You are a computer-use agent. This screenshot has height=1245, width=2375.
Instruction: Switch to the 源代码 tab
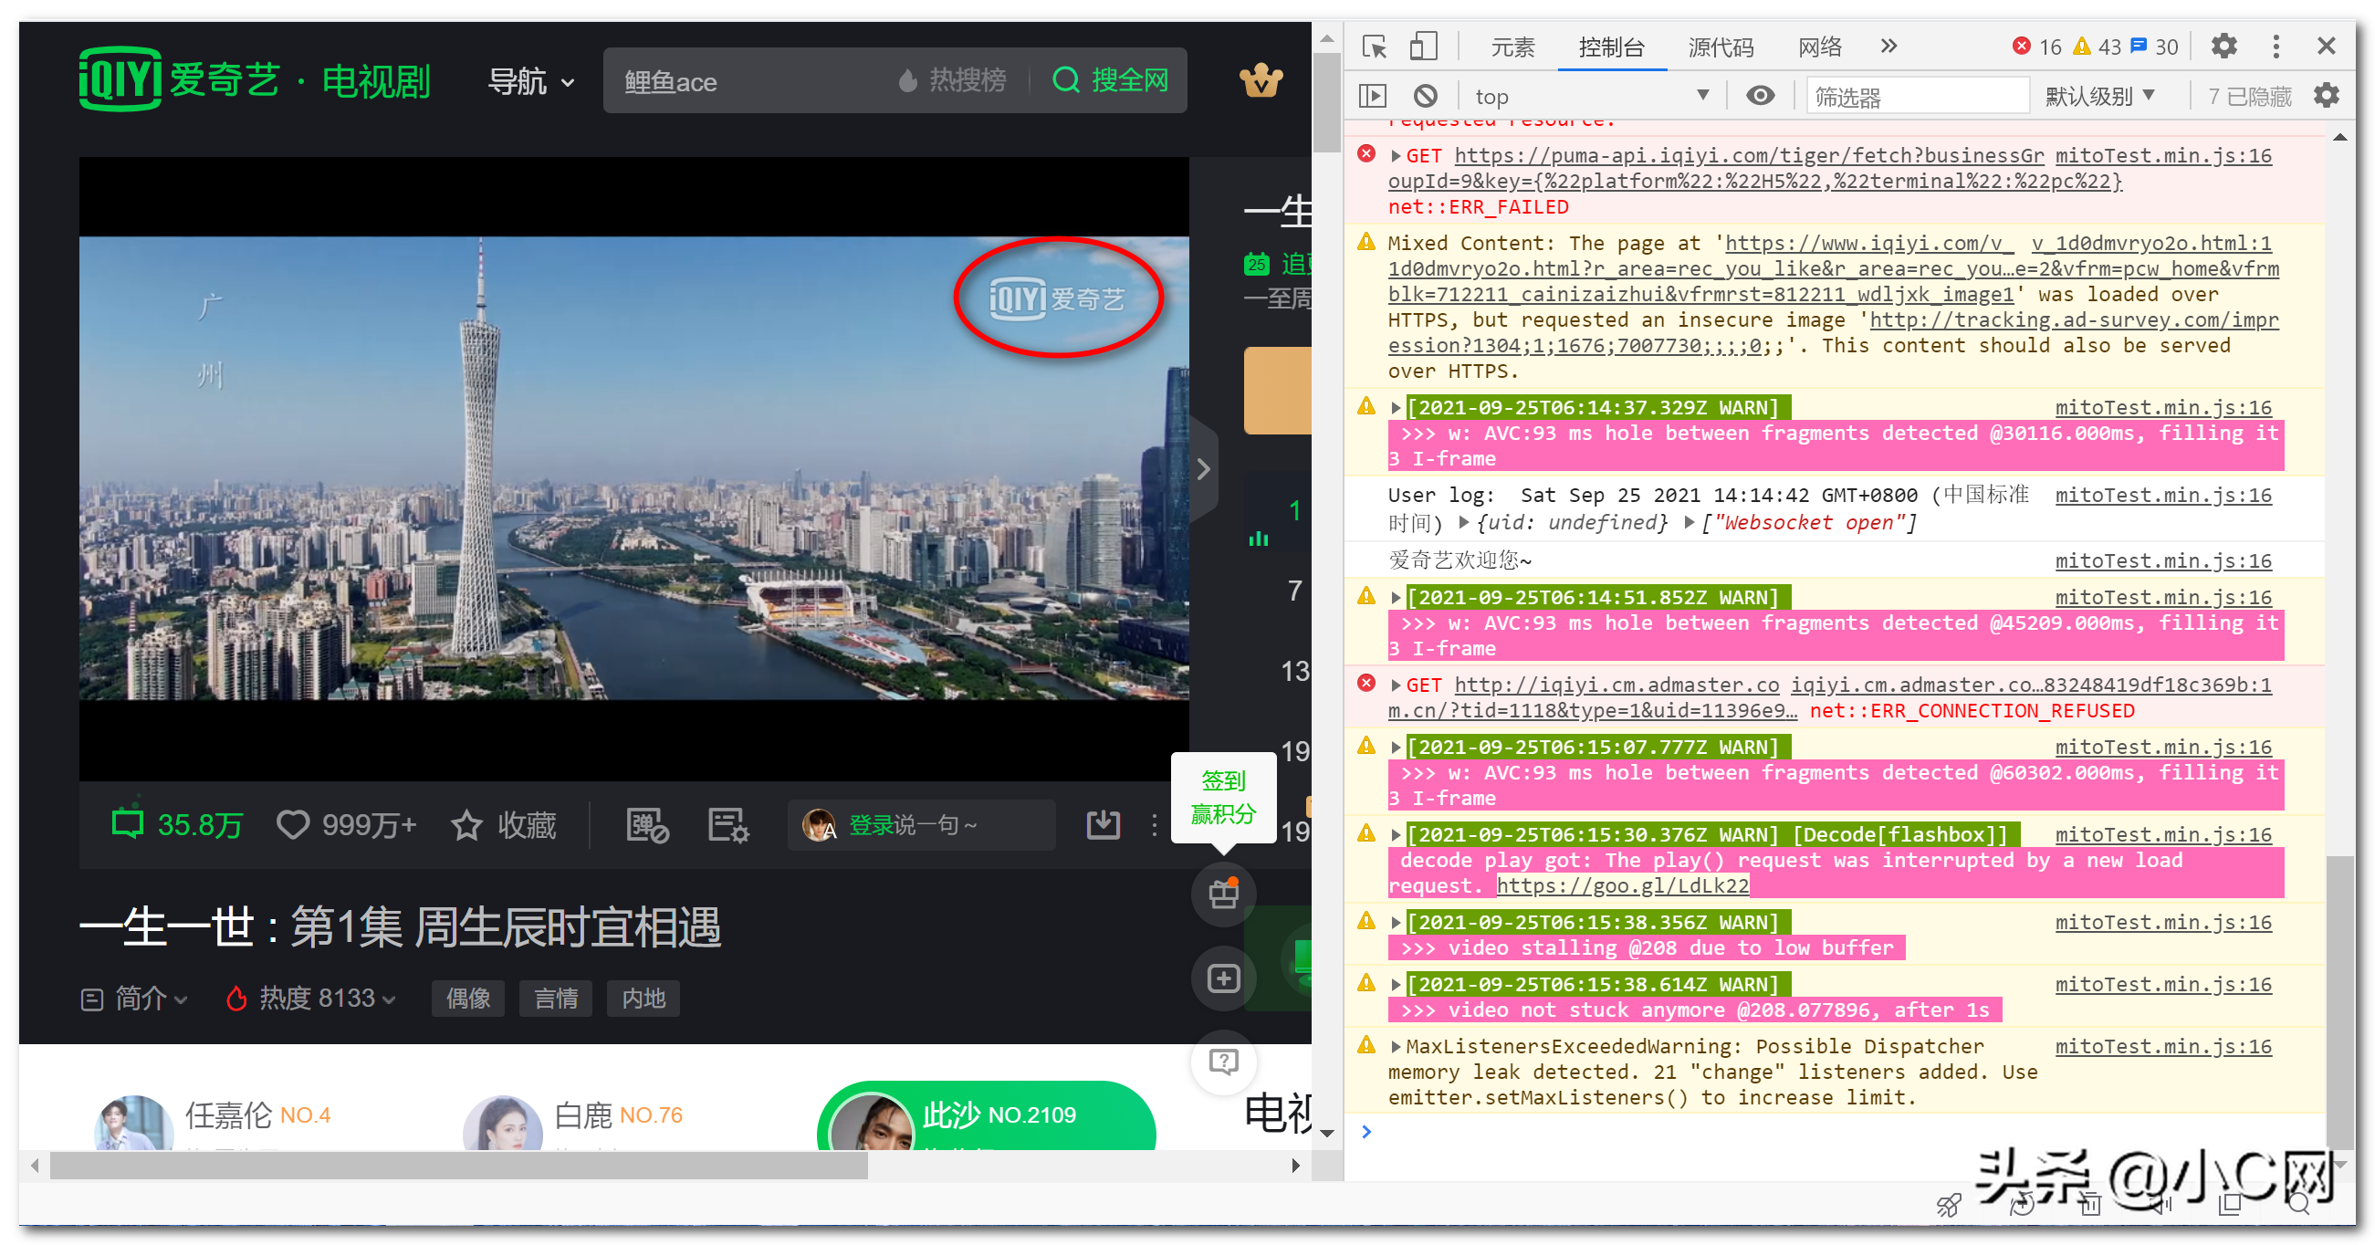click(x=1720, y=47)
